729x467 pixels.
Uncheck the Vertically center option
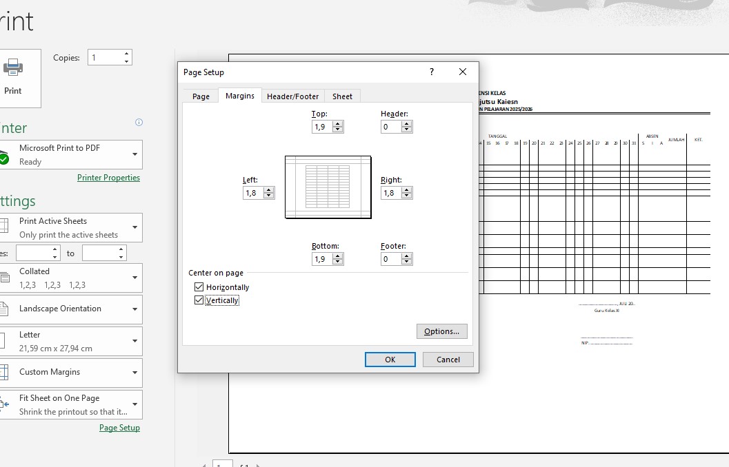tap(199, 300)
